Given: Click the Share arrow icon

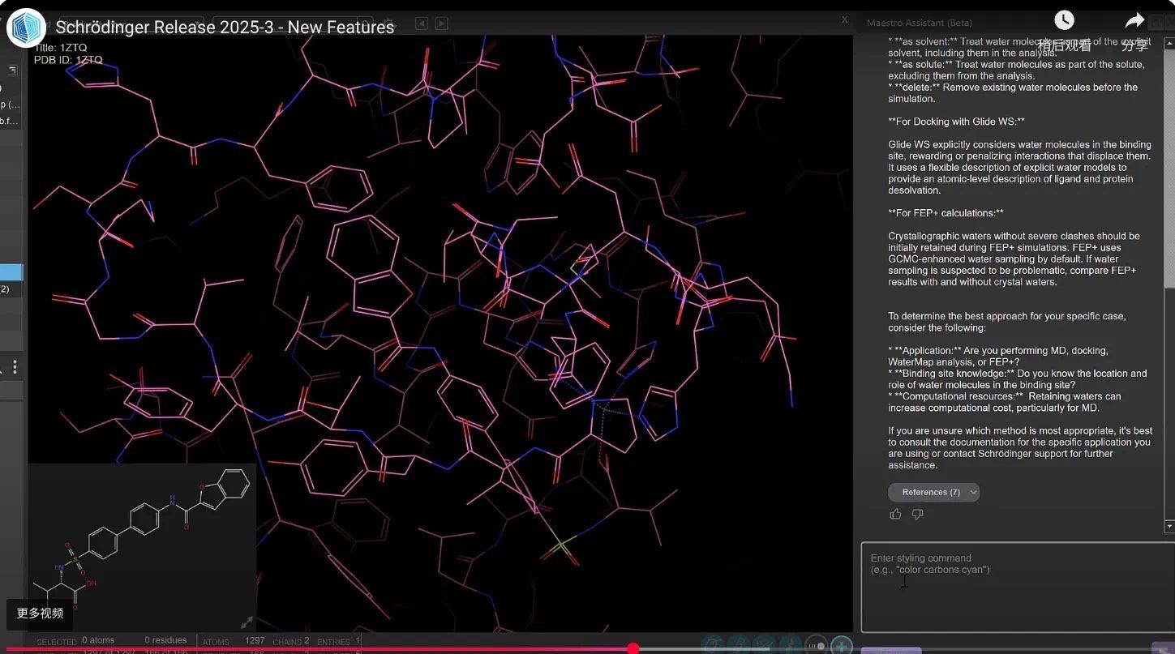Looking at the screenshot, I should 1134,21.
